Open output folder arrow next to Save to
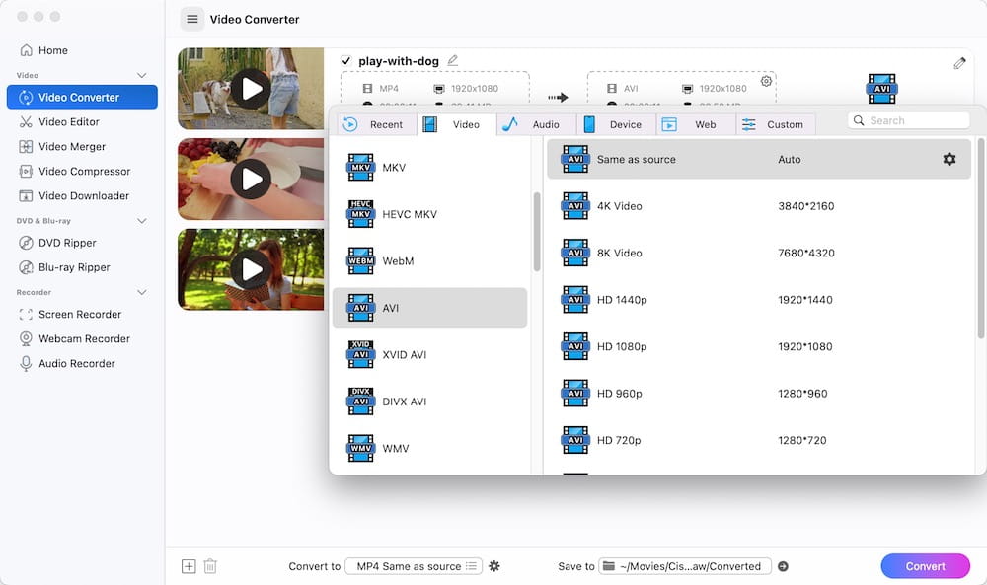Image resolution: width=987 pixels, height=585 pixels. pyautogui.click(x=783, y=566)
